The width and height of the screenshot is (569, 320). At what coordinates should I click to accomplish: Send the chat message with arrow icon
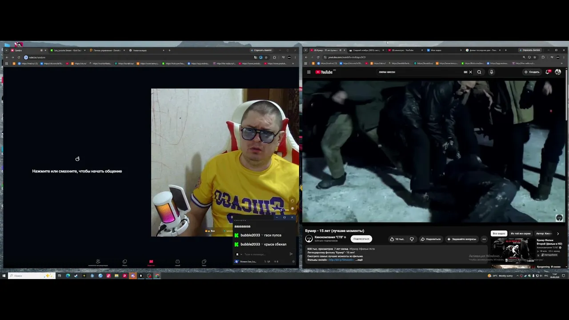(x=291, y=254)
